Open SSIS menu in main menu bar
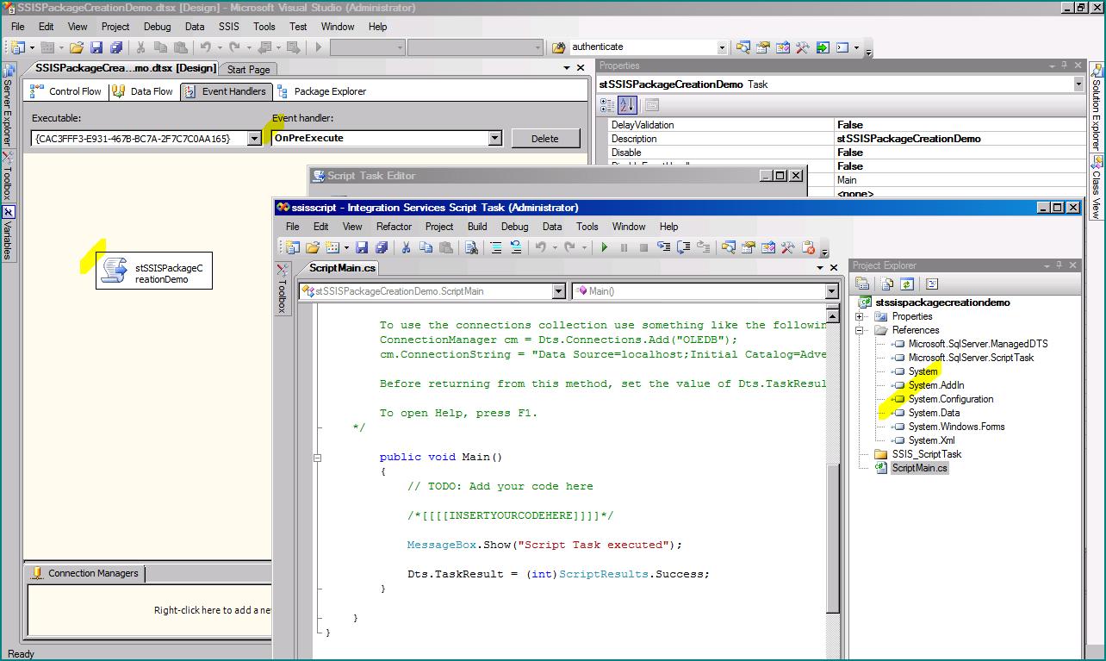The height and width of the screenshot is (661, 1106). pyautogui.click(x=228, y=27)
